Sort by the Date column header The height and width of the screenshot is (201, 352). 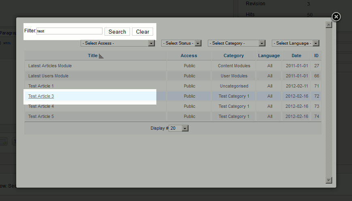pos(297,56)
